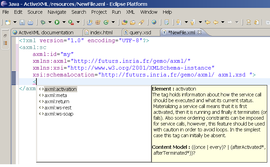Click the Print icon
Screen dimensions: 270x167
(x=30, y=22)
